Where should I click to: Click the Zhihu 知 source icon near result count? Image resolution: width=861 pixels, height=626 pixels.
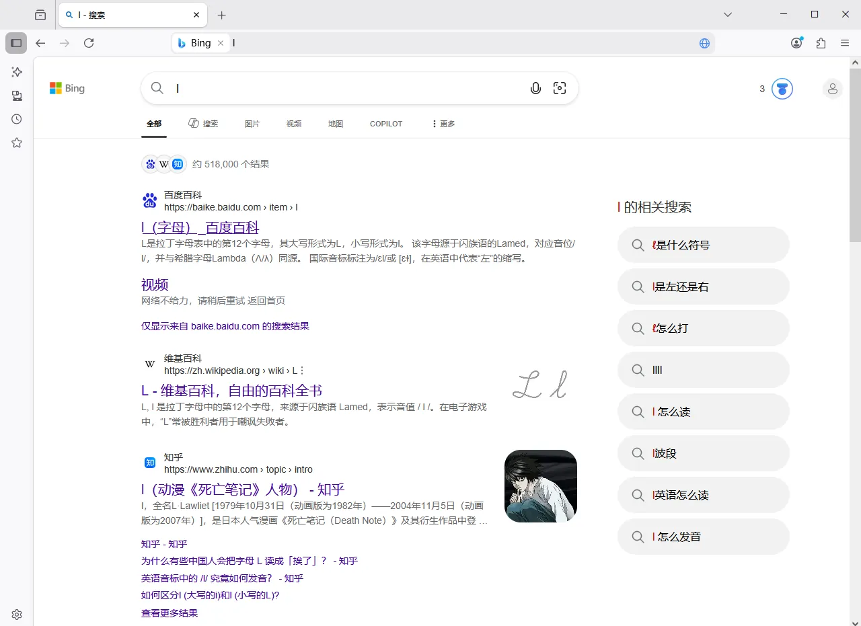tap(177, 163)
